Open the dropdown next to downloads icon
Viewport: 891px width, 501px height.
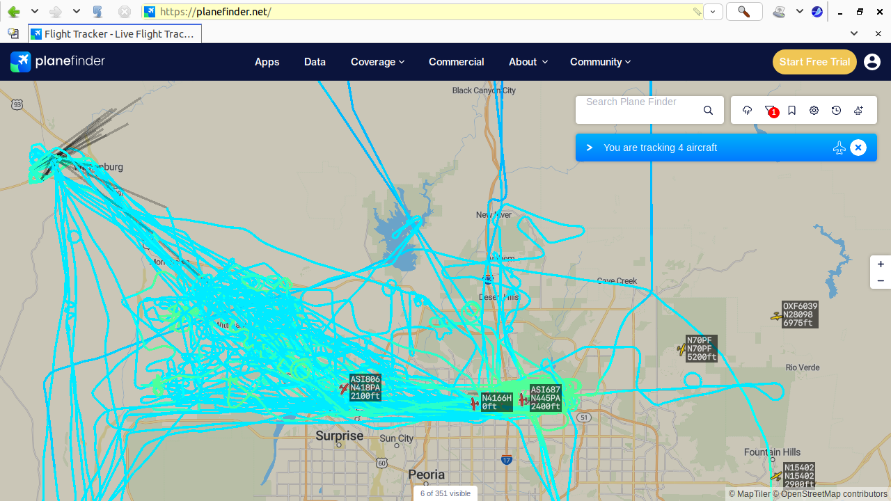coord(800,12)
